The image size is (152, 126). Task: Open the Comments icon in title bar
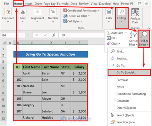point(139,4)
